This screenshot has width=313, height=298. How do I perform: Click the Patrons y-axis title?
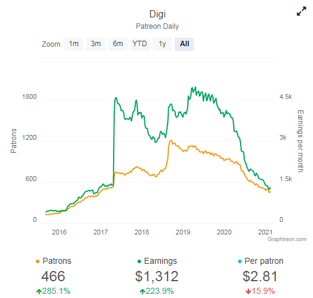pos(13,141)
